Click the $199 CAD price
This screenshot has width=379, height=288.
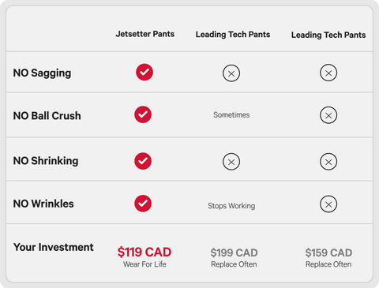(234, 252)
